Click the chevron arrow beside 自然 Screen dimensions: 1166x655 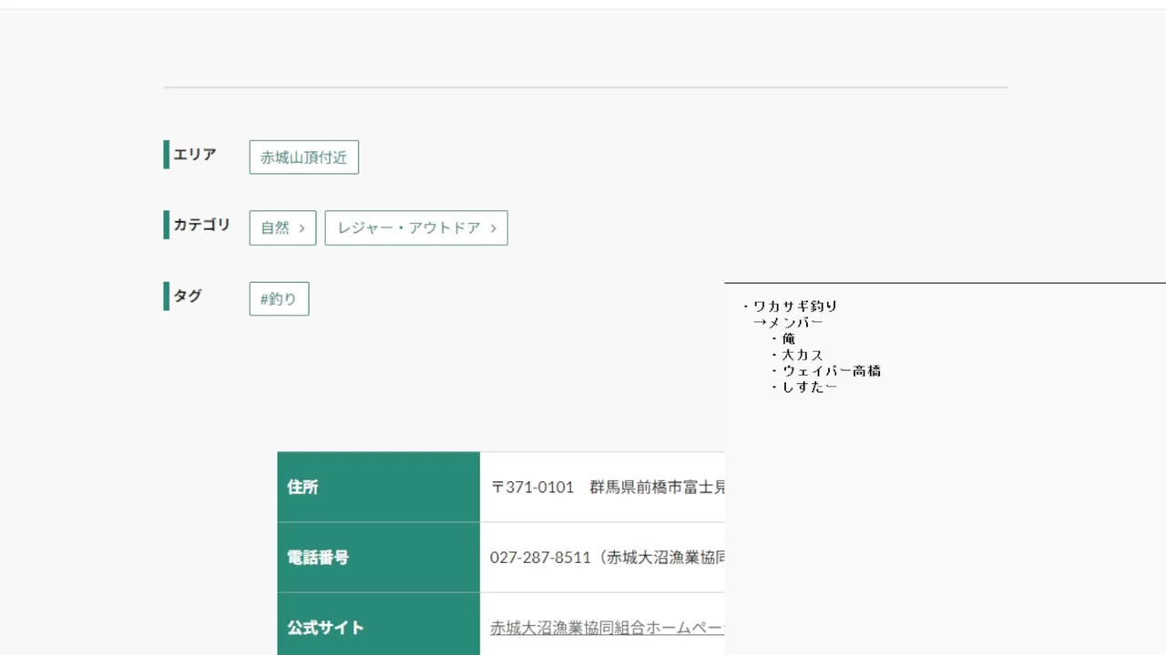pyautogui.click(x=302, y=228)
